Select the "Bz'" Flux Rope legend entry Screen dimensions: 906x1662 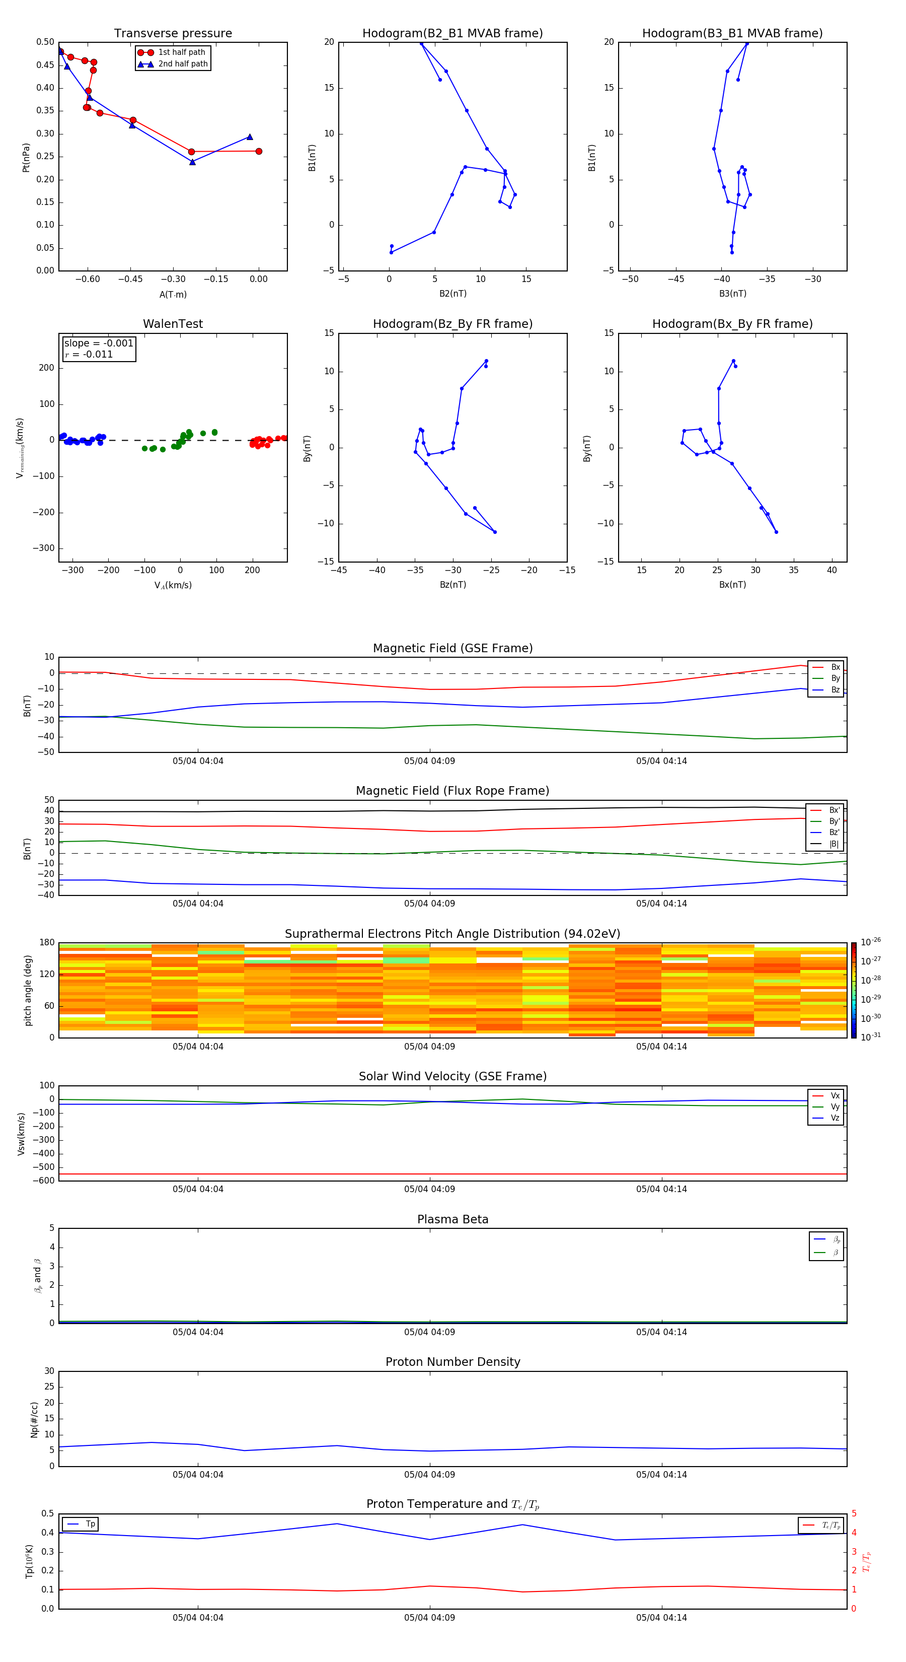coord(825,833)
